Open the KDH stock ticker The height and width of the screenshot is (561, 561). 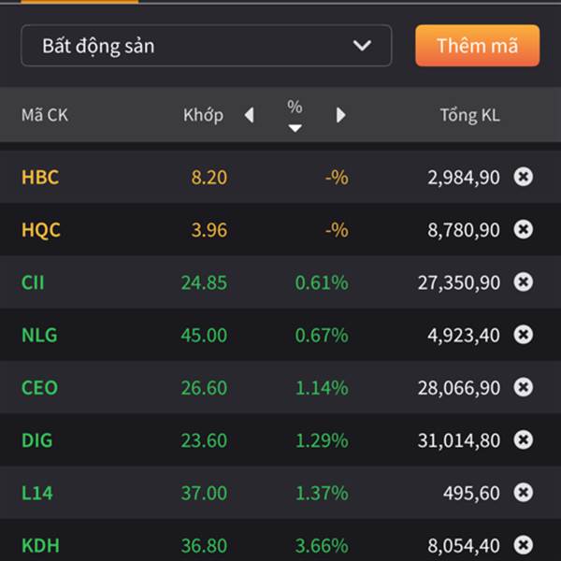(x=40, y=545)
